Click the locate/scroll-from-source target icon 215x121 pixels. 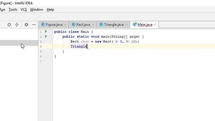click(9, 25)
